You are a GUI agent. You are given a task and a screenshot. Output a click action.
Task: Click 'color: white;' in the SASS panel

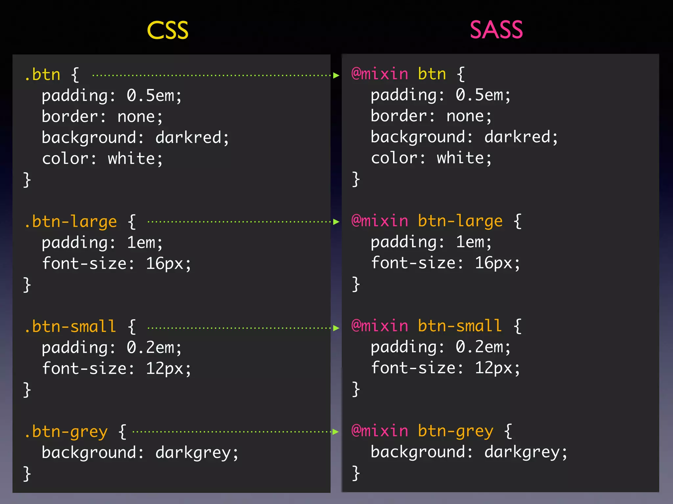click(x=431, y=158)
